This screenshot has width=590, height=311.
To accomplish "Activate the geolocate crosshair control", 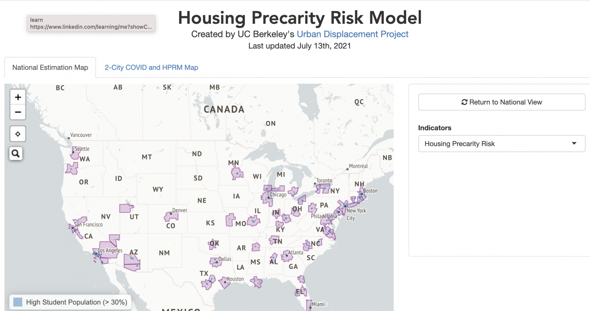I will (18, 134).
